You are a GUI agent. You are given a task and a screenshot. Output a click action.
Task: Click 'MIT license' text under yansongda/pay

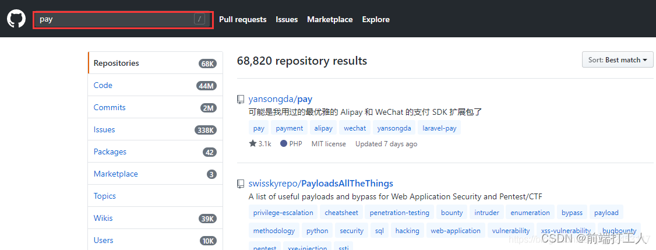point(329,143)
